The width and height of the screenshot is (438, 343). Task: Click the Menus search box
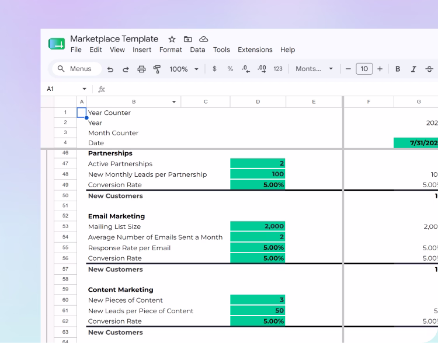[x=77, y=69]
